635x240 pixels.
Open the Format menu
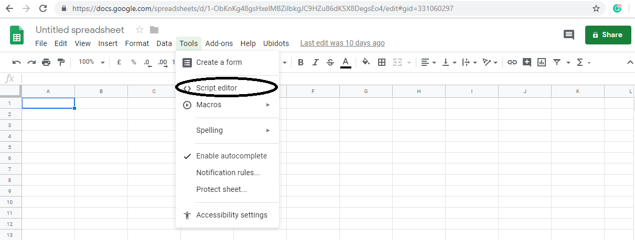click(137, 43)
